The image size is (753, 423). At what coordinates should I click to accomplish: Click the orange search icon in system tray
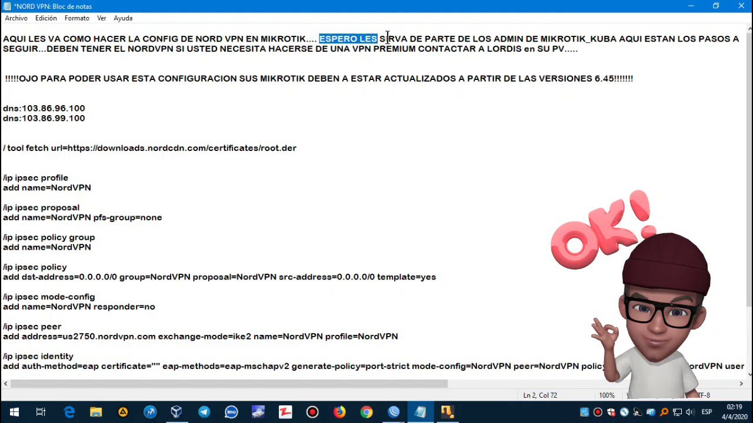pyautogui.click(x=664, y=412)
